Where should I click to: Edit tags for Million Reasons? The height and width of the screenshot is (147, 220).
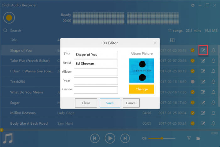pos(203,113)
